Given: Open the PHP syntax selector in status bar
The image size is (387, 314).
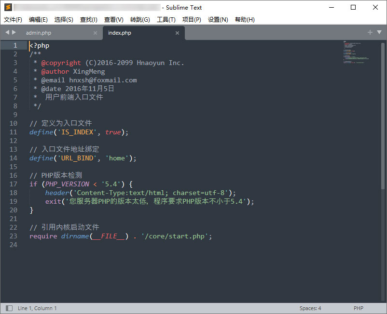Looking at the screenshot, I should pyautogui.click(x=358, y=308).
